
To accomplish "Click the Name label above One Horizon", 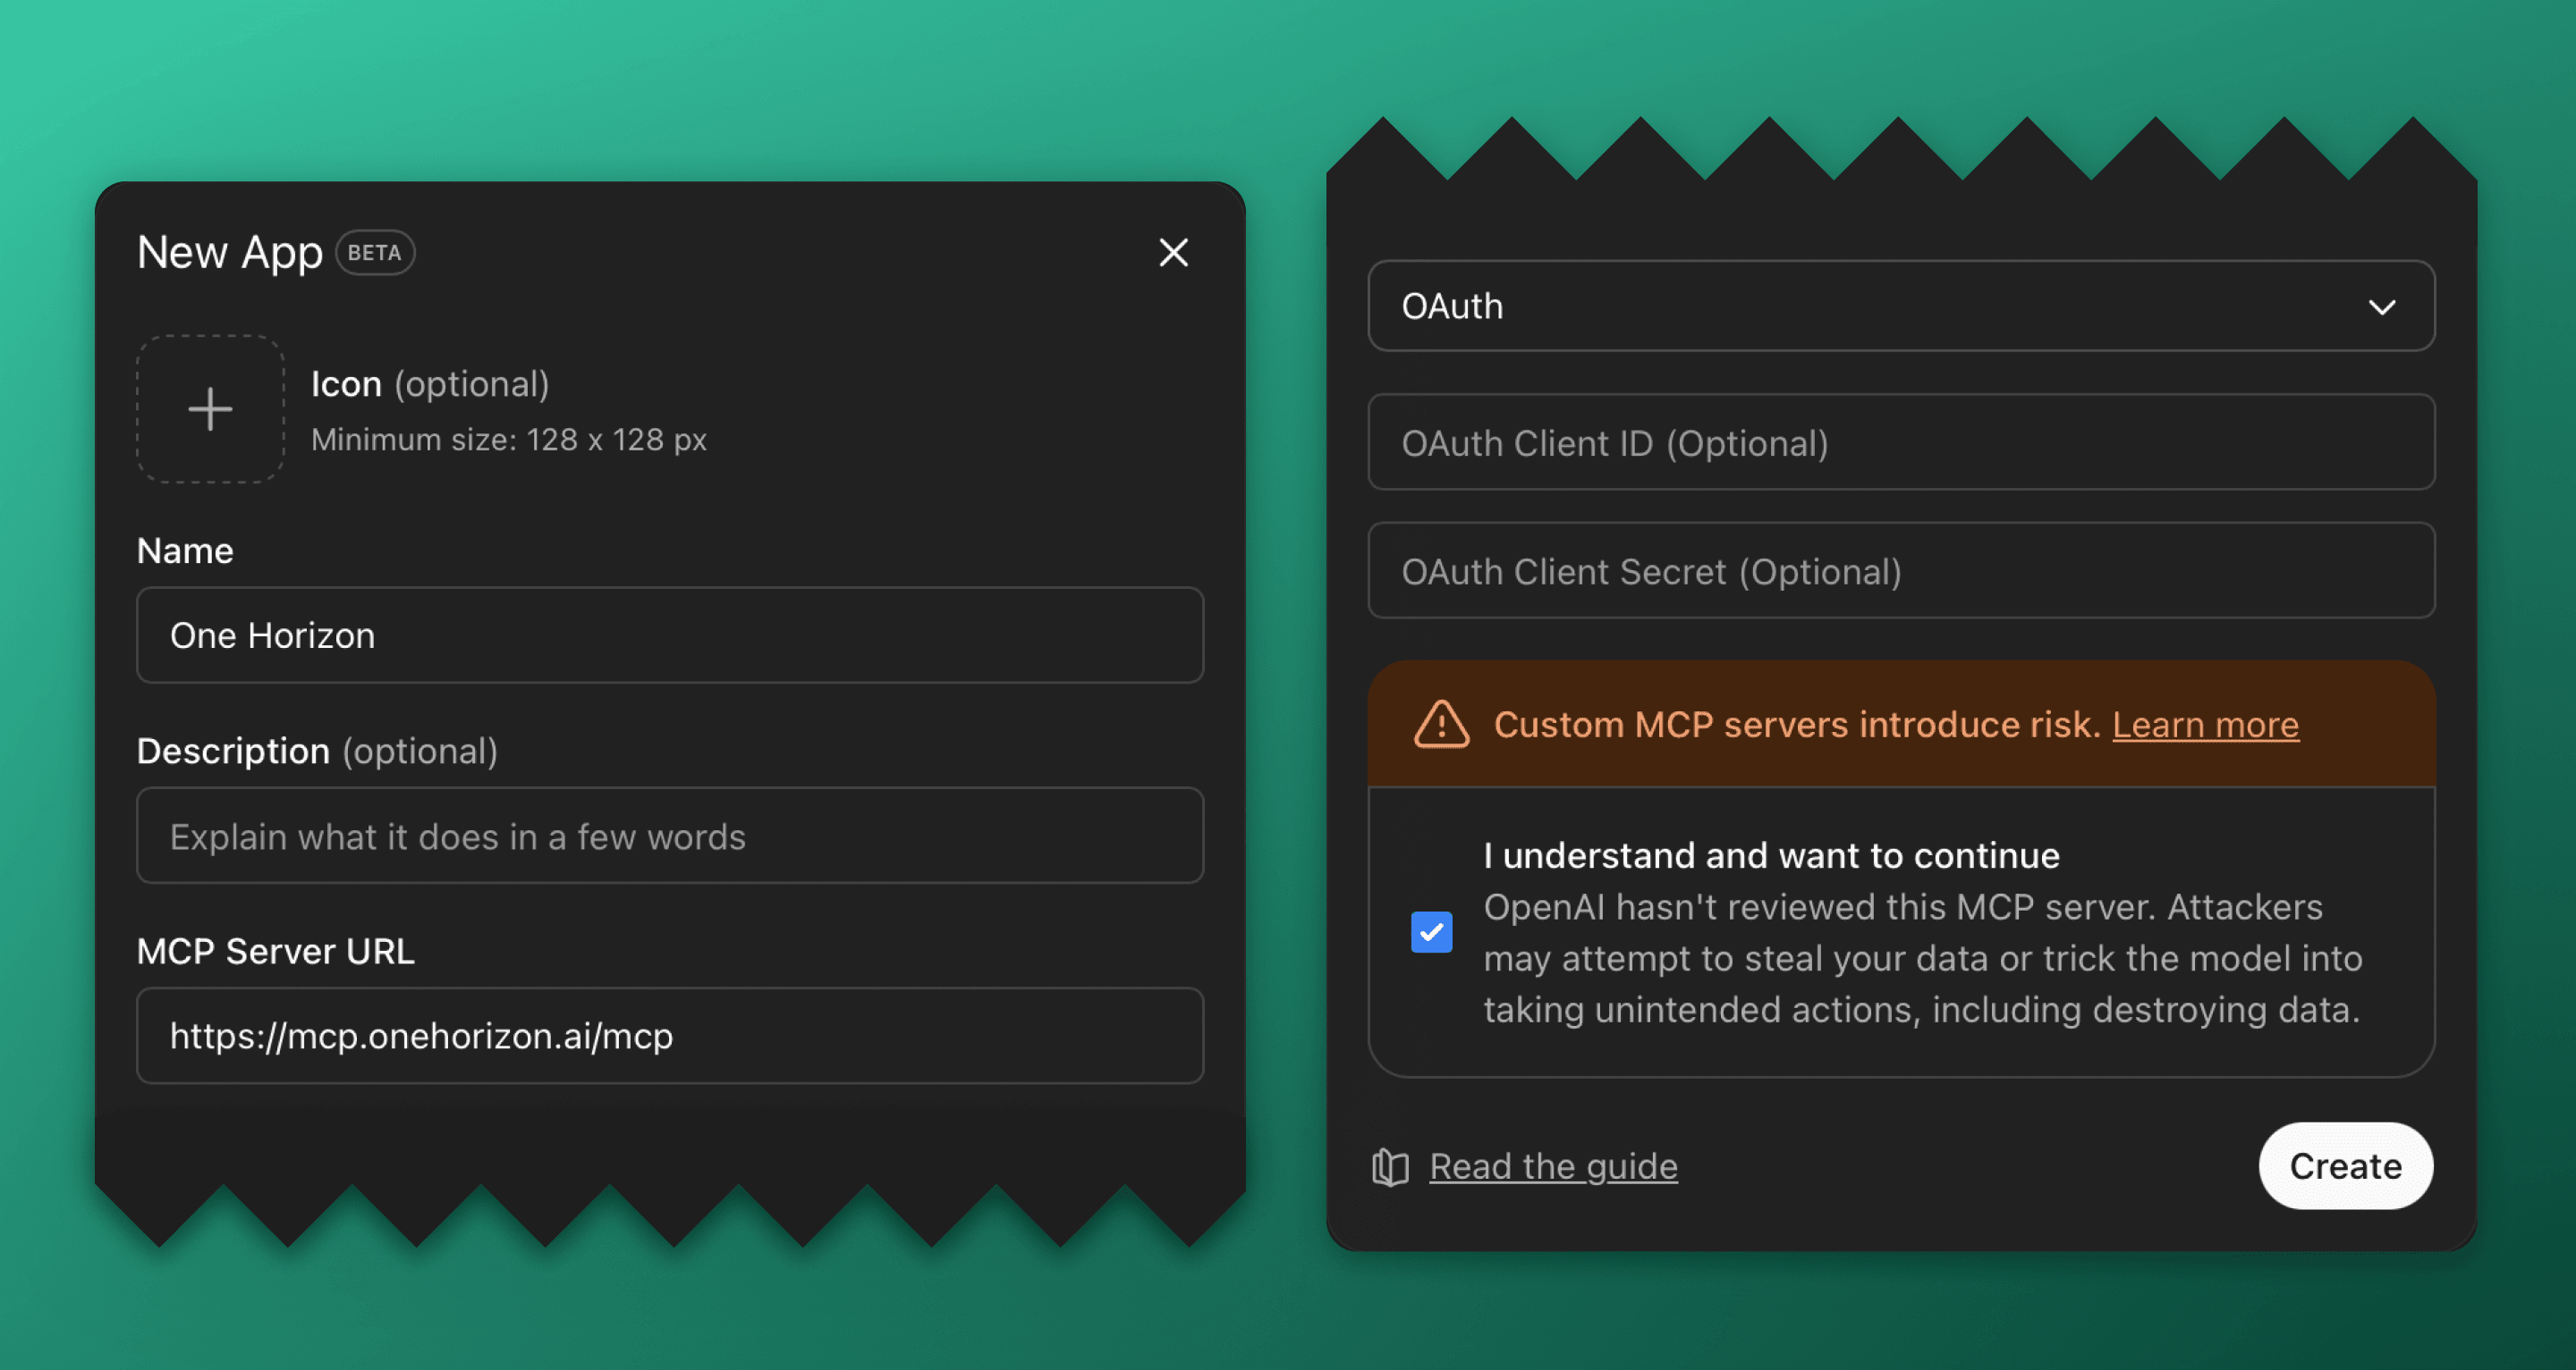I will point(185,551).
